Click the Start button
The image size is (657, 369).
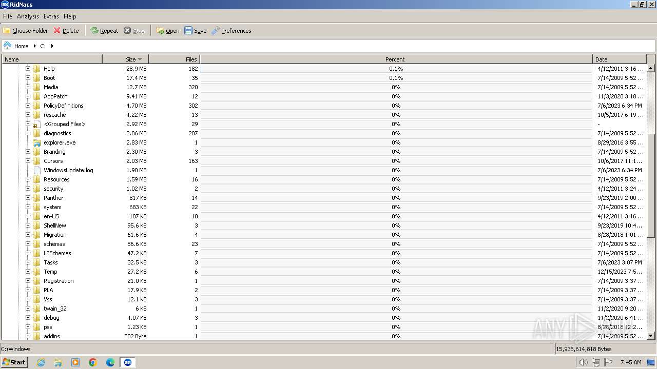14,362
